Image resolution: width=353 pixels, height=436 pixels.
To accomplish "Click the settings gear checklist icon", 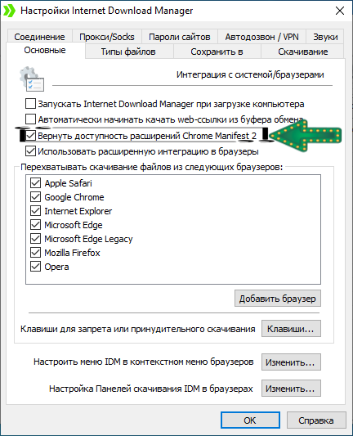I will (32, 79).
